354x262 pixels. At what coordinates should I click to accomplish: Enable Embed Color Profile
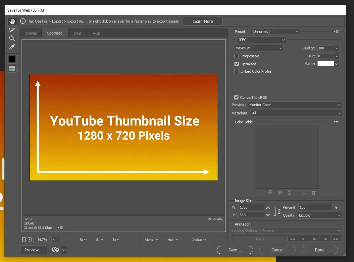click(236, 71)
